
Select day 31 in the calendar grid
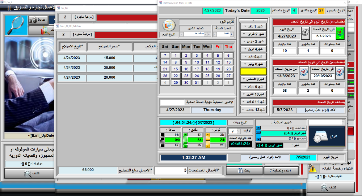tap(197, 83)
